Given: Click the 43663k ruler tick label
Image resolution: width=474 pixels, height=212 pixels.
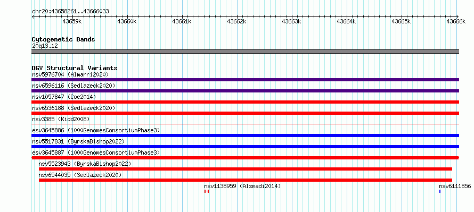Looking at the screenshot, I should pos(291,21).
